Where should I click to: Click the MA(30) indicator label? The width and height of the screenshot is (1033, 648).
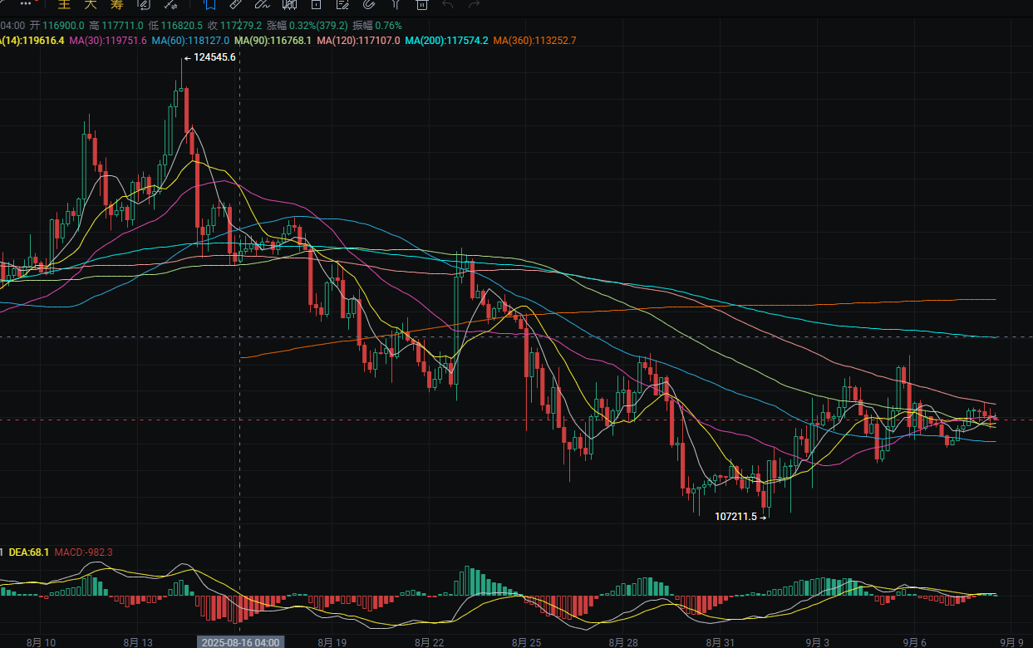[108, 41]
